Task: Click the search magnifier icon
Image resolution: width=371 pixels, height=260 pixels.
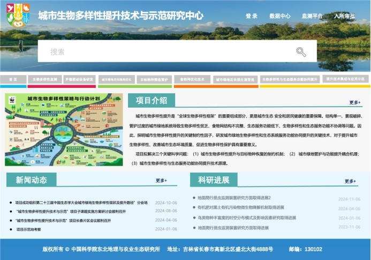Action: coord(301,51)
